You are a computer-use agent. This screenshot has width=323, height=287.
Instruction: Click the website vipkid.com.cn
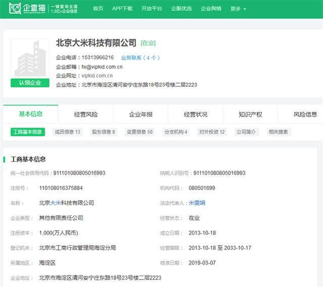coord(97,76)
